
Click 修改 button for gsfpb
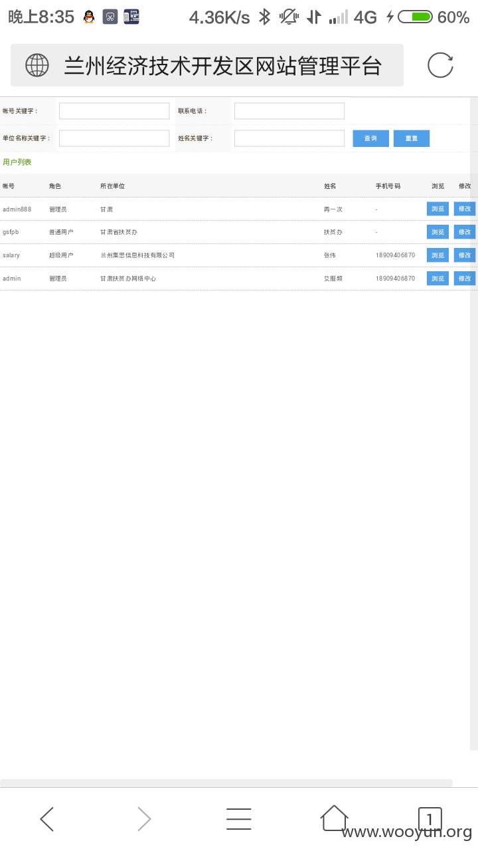[x=465, y=232]
